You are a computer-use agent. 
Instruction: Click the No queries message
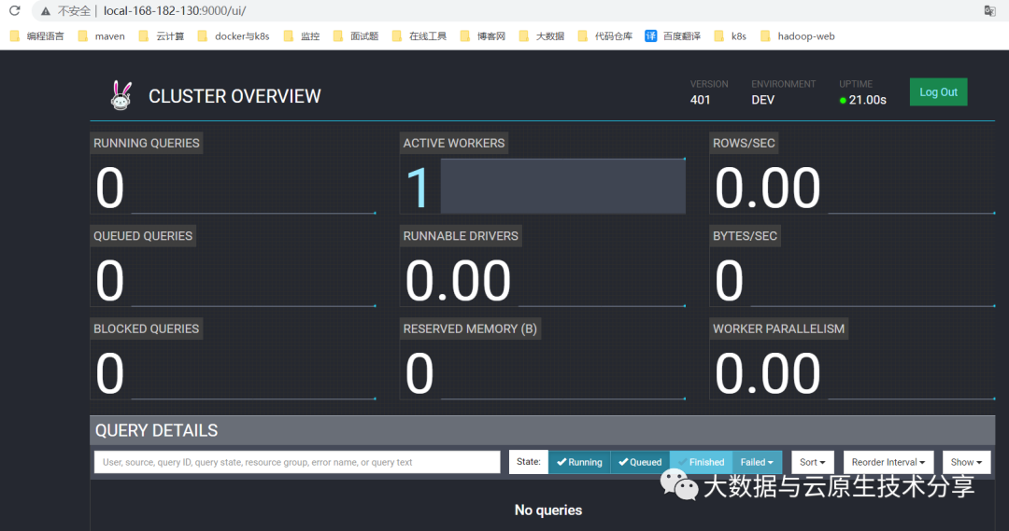click(x=548, y=510)
